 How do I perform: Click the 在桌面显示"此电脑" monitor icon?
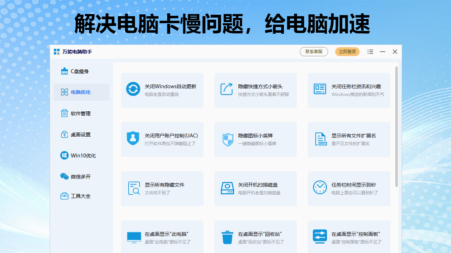[134, 238]
